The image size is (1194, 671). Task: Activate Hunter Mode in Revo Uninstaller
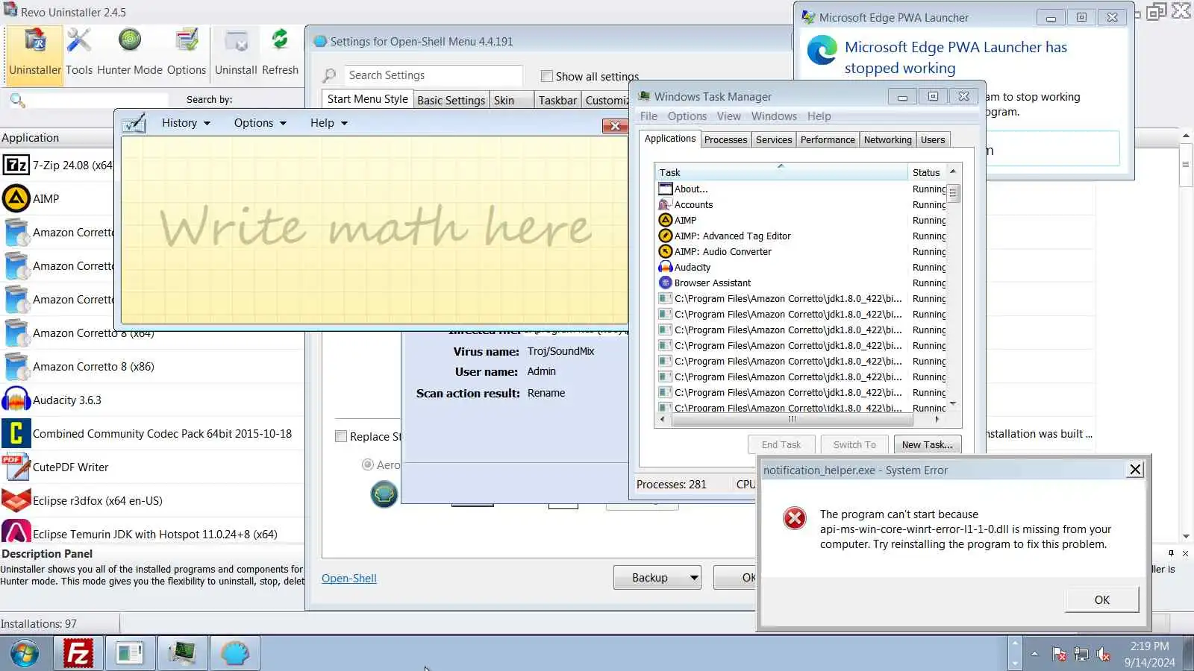130,54
